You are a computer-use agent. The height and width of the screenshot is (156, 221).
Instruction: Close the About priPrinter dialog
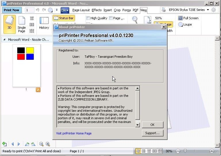coord(164,27)
